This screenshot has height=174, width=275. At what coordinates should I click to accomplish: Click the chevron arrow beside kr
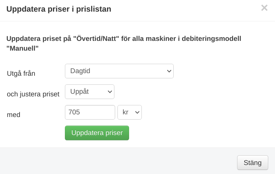137,112
